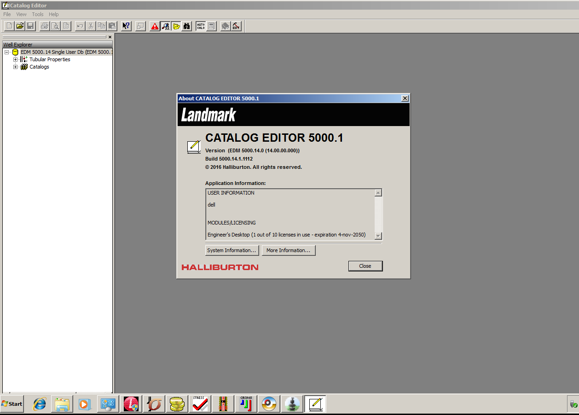Open Internet Explorer from the taskbar
Screen dimensions: 579x415
click(x=40, y=404)
